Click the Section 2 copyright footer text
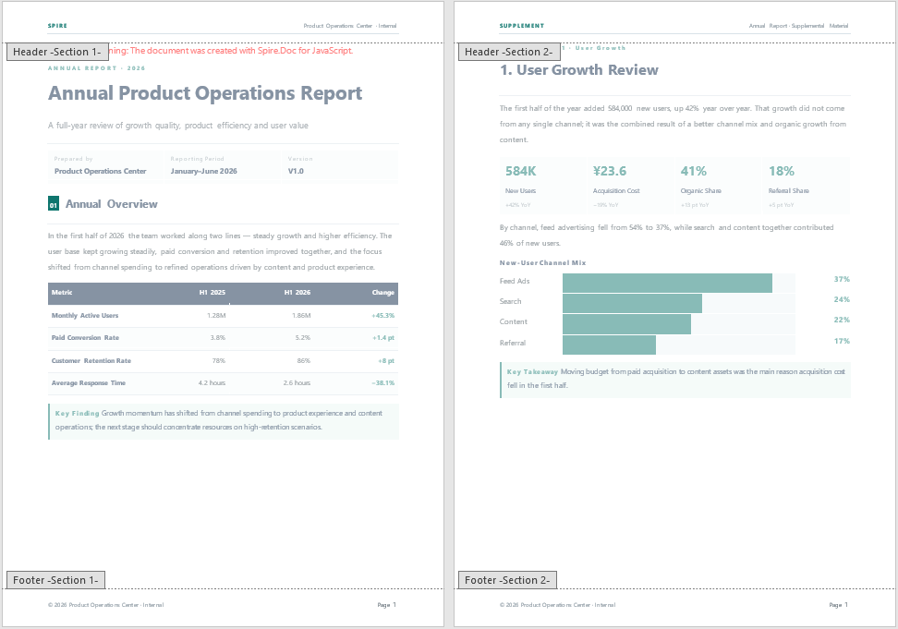Image resolution: width=898 pixels, height=629 pixels. point(558,604)
